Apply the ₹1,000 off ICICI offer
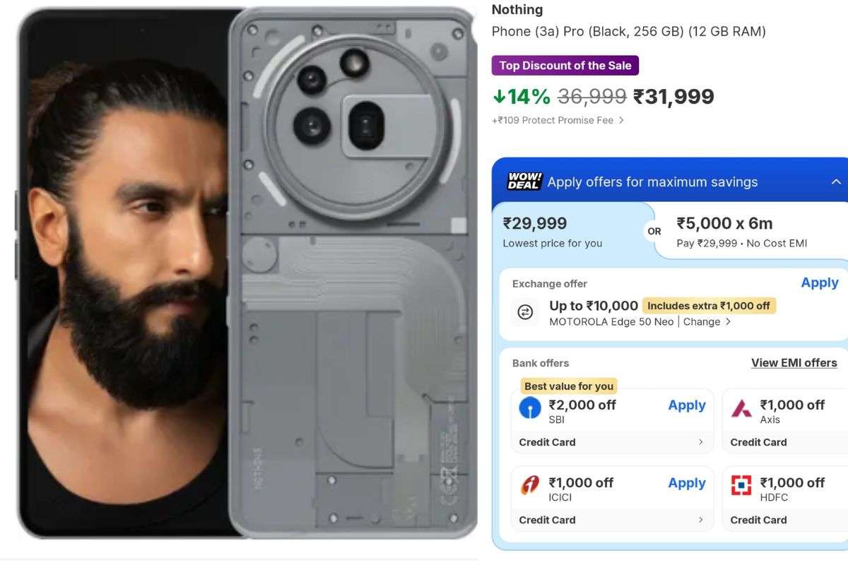Viewport: 848px width, 565px height. tap(686, 483)
